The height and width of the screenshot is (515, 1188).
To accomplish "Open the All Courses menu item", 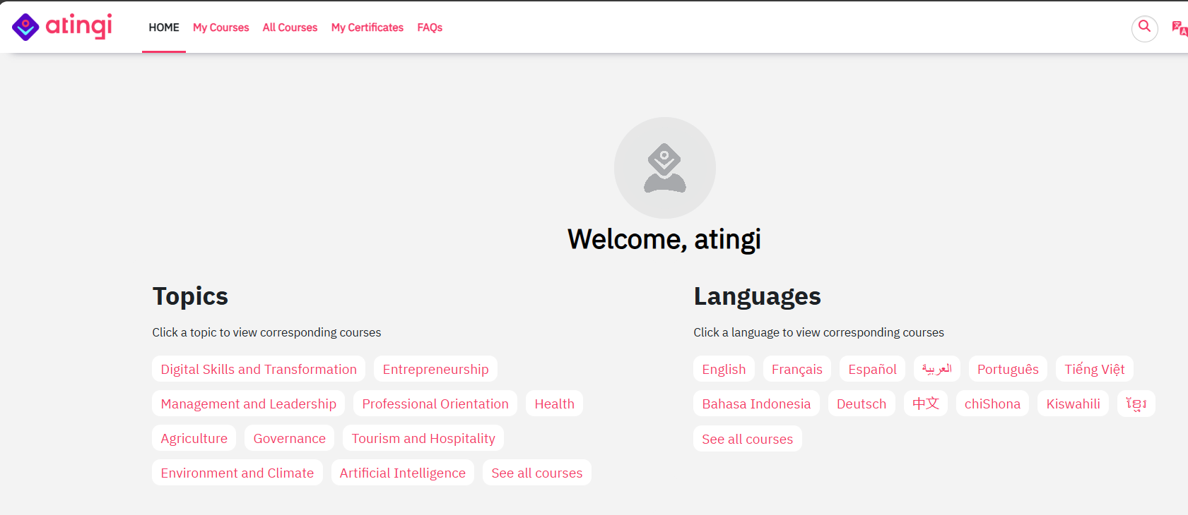I will [290, 28].
